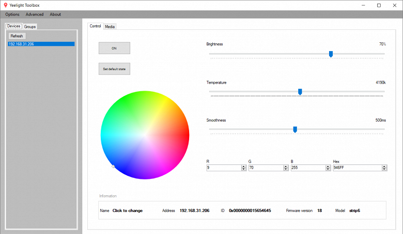This screenshot has height=234, width=403.
Task: Click the Refresh button
Action: click(17, 36)
